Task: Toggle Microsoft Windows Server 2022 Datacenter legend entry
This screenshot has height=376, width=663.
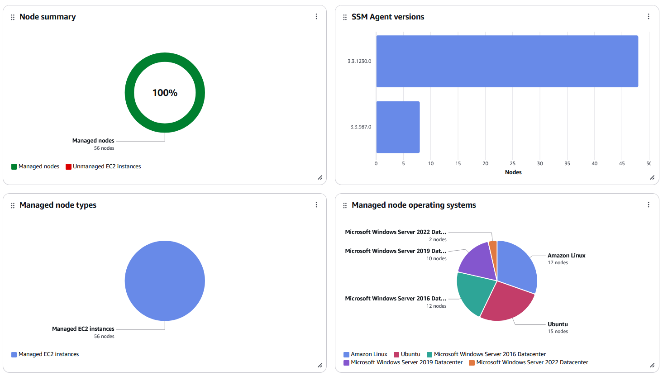Action: (529, 362)
